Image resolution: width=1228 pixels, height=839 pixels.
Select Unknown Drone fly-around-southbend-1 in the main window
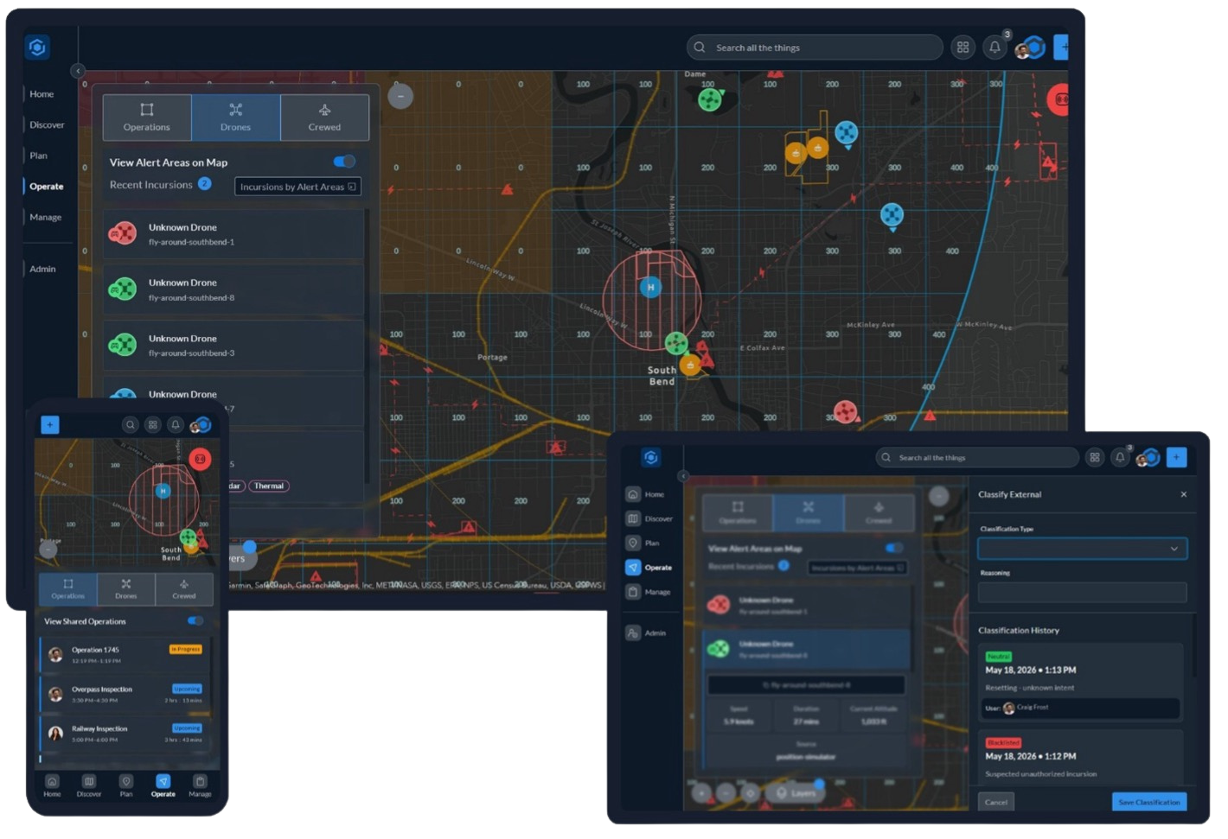(x=233, y=233)
